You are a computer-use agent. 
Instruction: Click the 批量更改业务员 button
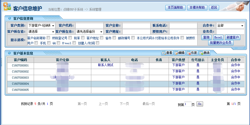coord(221,43)
